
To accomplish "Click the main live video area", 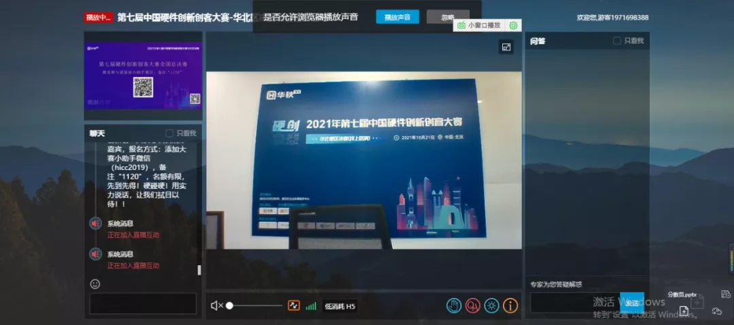I will (x=364, y=160).
